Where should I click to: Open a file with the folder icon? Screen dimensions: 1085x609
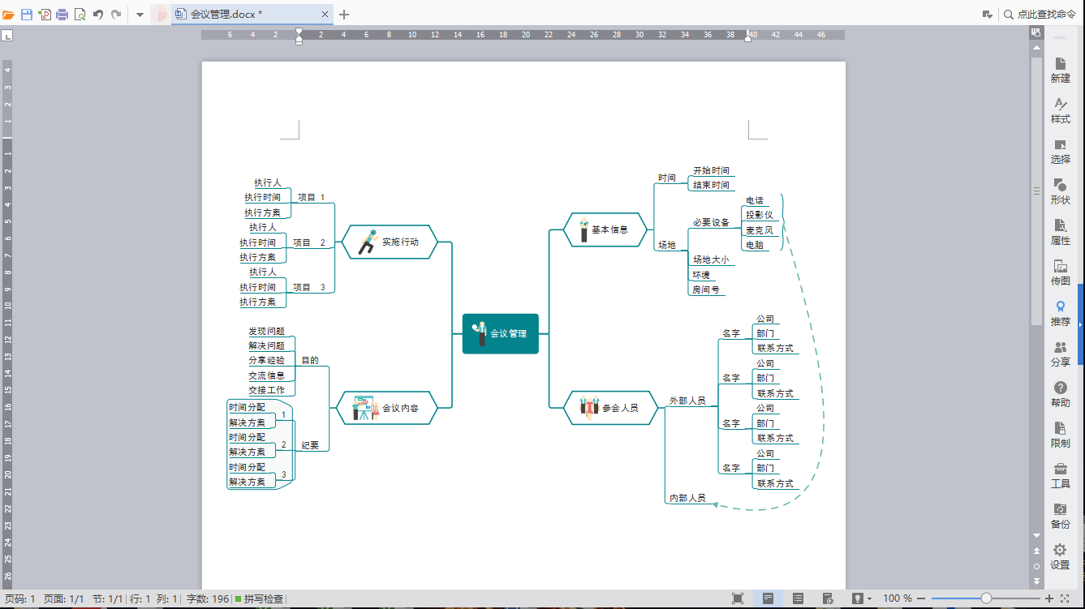pos(8,14)
